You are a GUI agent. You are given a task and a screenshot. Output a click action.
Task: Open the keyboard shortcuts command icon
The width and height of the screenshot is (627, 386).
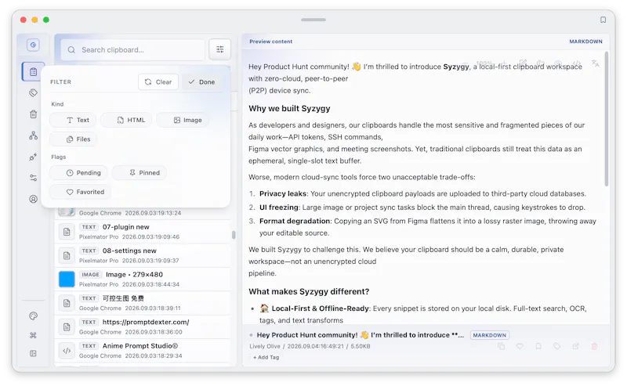point(33,335)
